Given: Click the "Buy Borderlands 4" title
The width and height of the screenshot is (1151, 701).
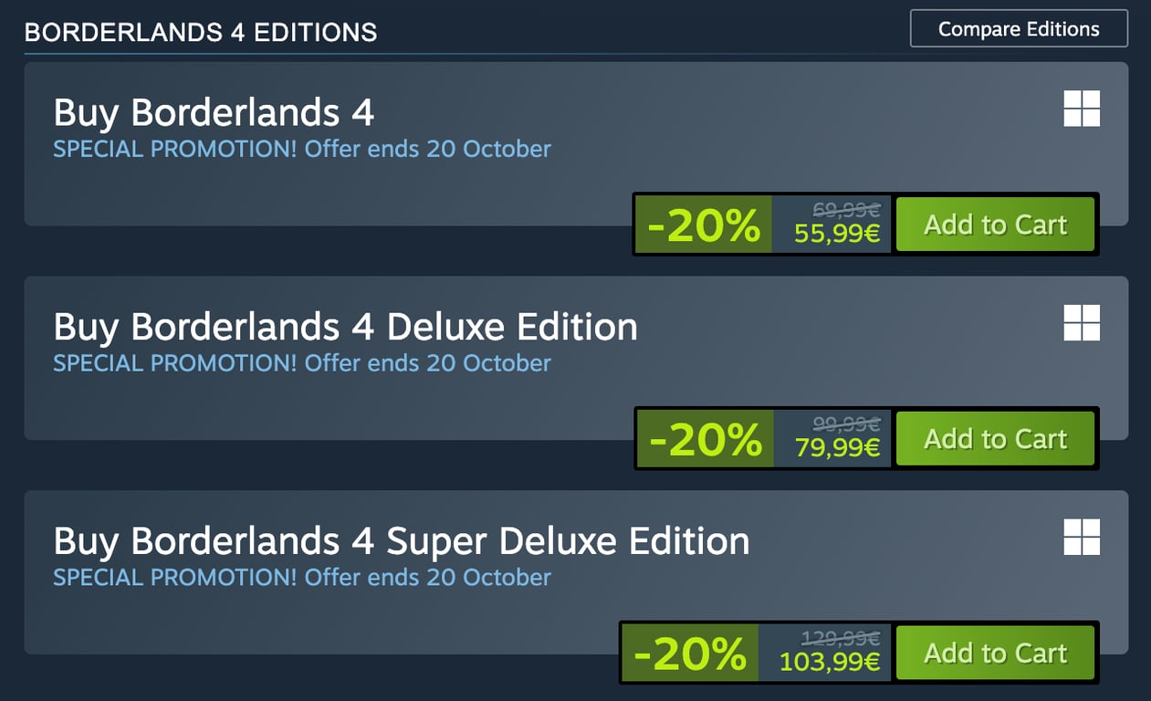Looking at the screenshot, I should pyautogui.click(x=214, y=113).
